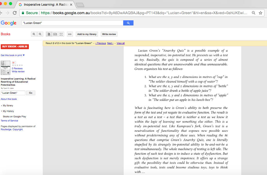Click the book title in sidebar

click(18, 82)
